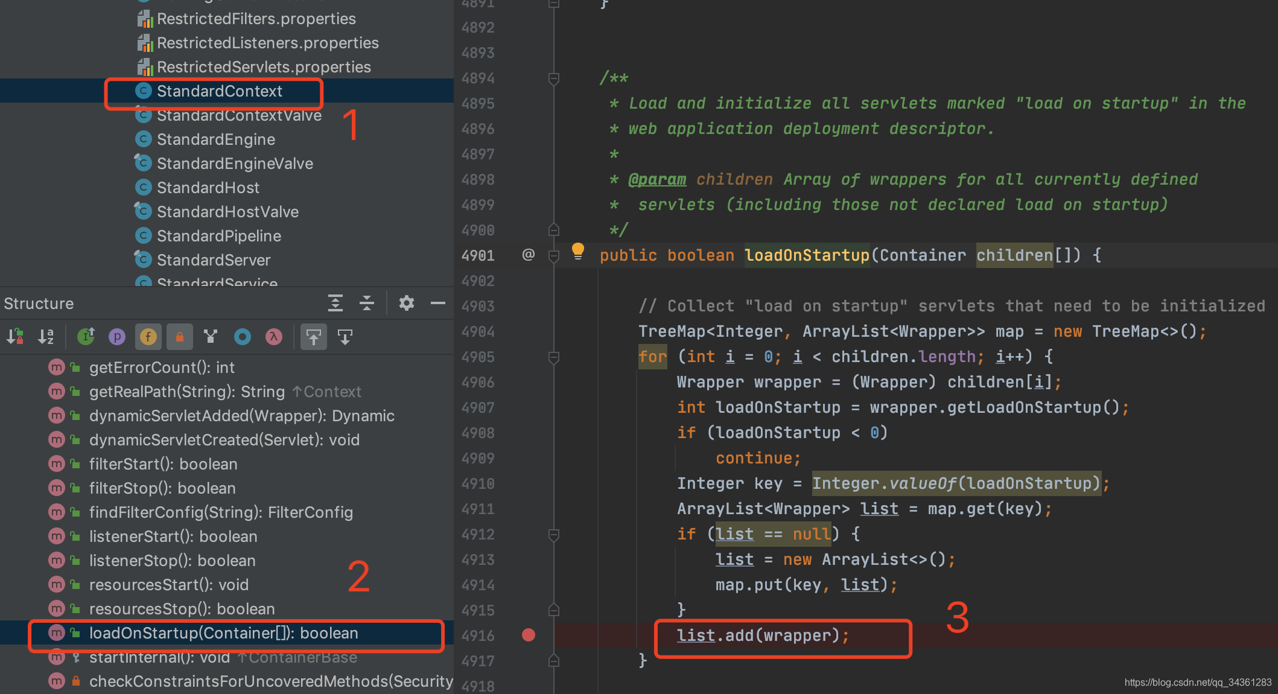Toggle Show Fields (orange f) icon

click(148, 336)
